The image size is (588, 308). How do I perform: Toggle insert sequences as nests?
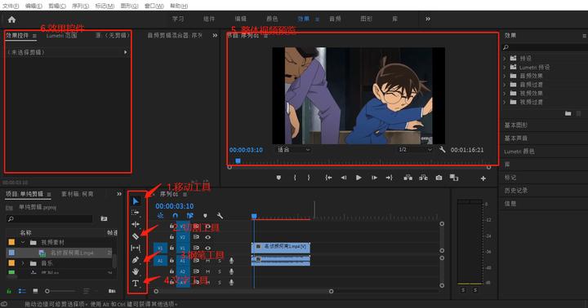click(x=161, y=216)
